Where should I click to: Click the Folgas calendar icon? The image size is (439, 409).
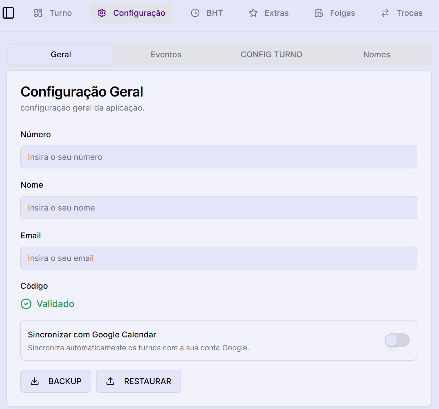(319, 13)
